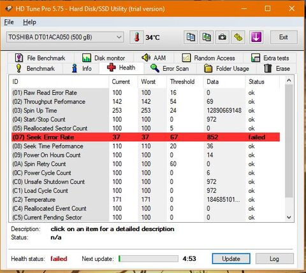
Task: Click the temperature thermometer icon
Action: point(136,38)
